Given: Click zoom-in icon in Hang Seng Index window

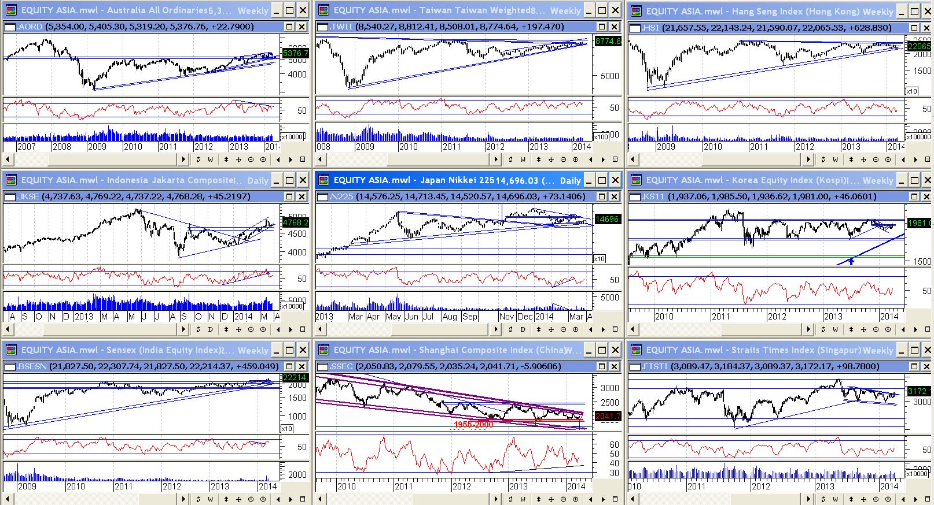Looking at the screenshot, I should coord(888,159).
